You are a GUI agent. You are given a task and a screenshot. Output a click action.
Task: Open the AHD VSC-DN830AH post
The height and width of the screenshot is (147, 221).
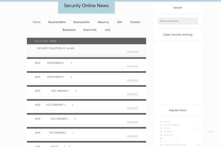coord(54,105)
